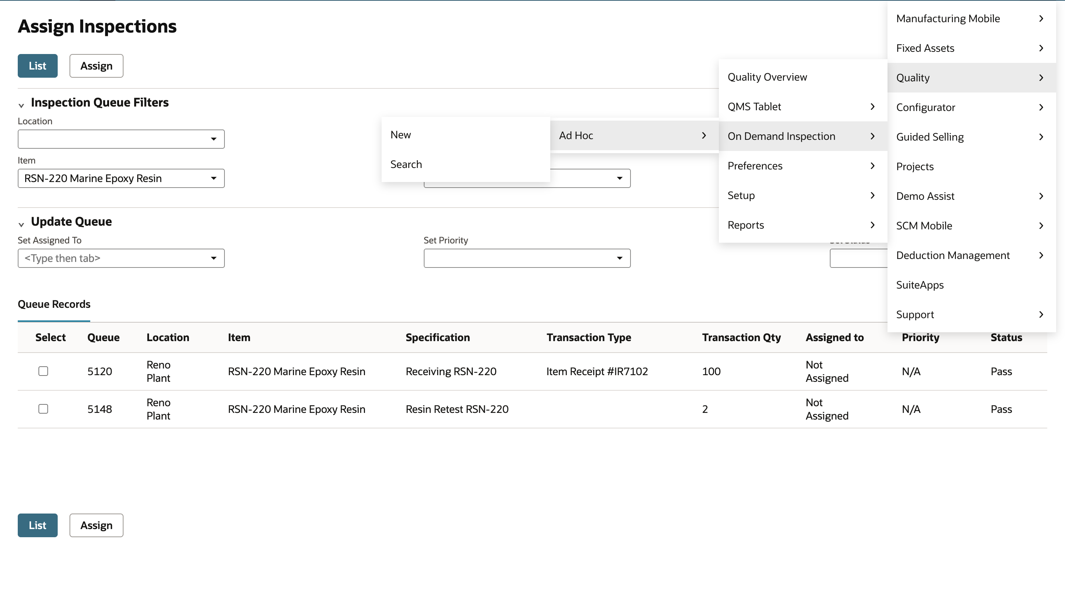Open the Support menu item
Image resolution: width=1065 pixels, height=589 pixels.
click(x=971, y=314)
